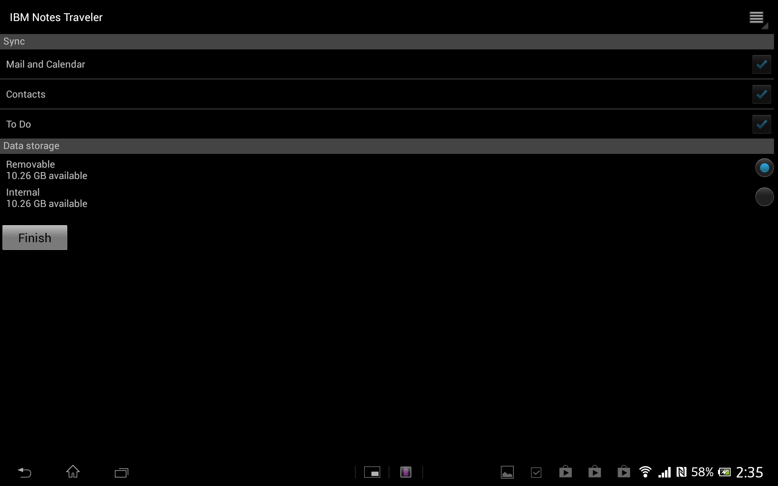Select the Removable storage radio button
Screen dimensions: 778x486
coord(764,168)
